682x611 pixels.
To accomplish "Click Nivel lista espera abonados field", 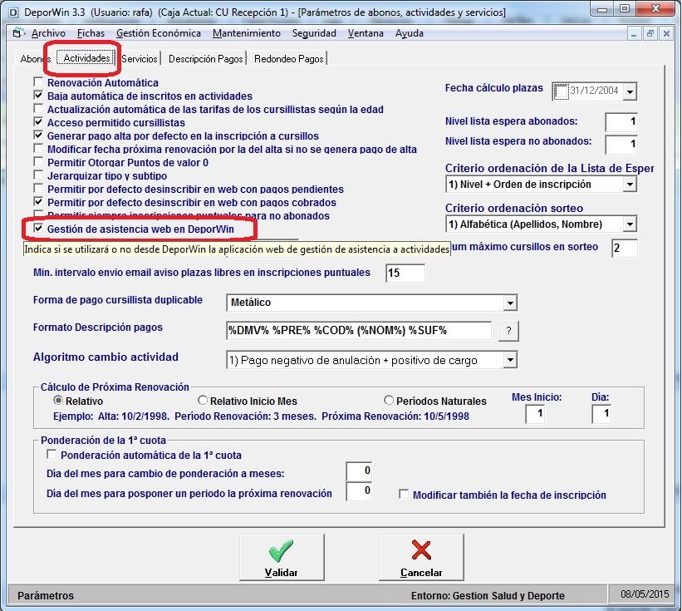I will click(621, 122).
